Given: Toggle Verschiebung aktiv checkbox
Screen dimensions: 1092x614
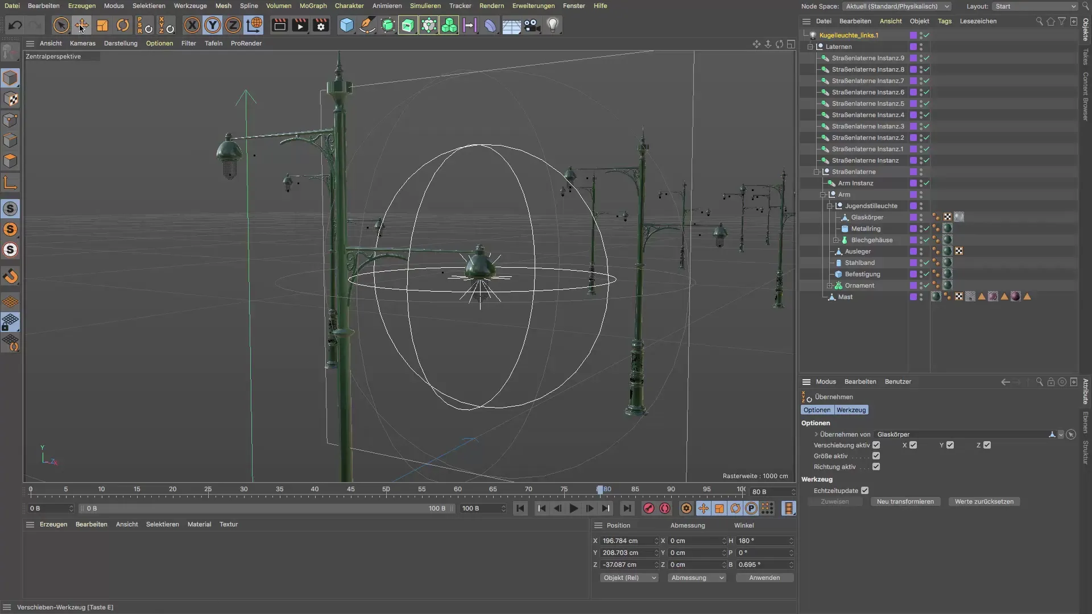Looking at the screenshot, I should tap(876, 445).
